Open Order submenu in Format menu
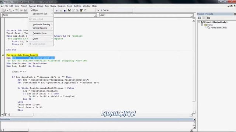This screenshot has width=236, height=132. (x=41, y=38)
